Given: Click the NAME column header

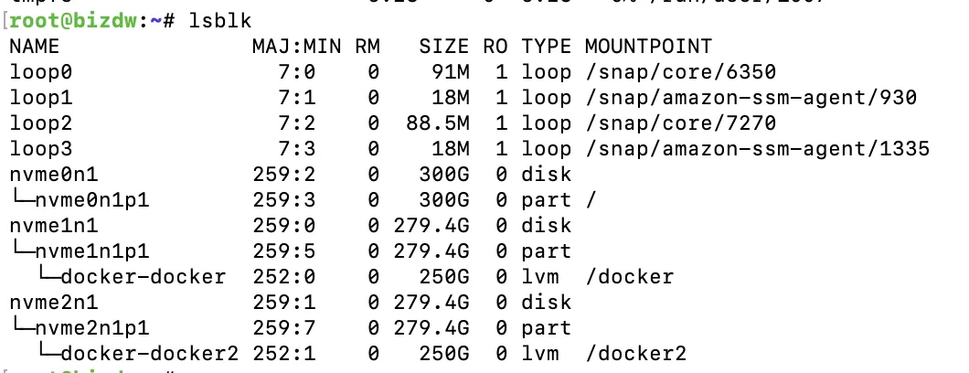Looking at the screenshot, I should coord(34,46).
